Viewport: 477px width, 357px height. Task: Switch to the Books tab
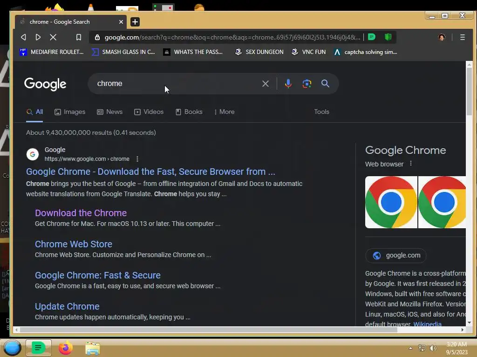pos(189,112)
